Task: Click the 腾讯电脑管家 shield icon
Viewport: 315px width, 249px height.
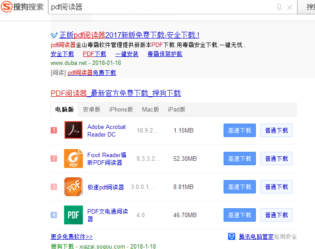Action: [232, 236]
